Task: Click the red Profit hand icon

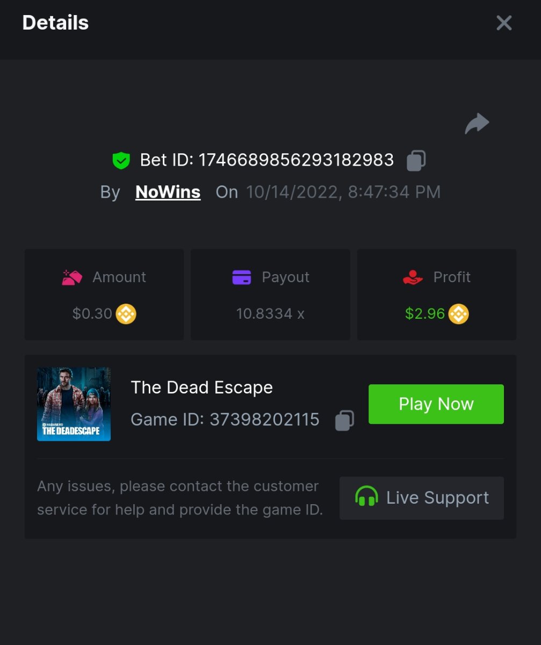Action: coord(413,277)
